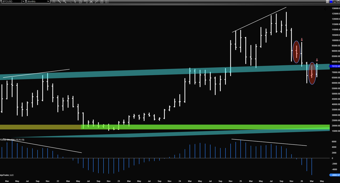Maximize the chart window
Viewport: 340px width, 183px height.
pyautogui.click(x=338, y=1)
